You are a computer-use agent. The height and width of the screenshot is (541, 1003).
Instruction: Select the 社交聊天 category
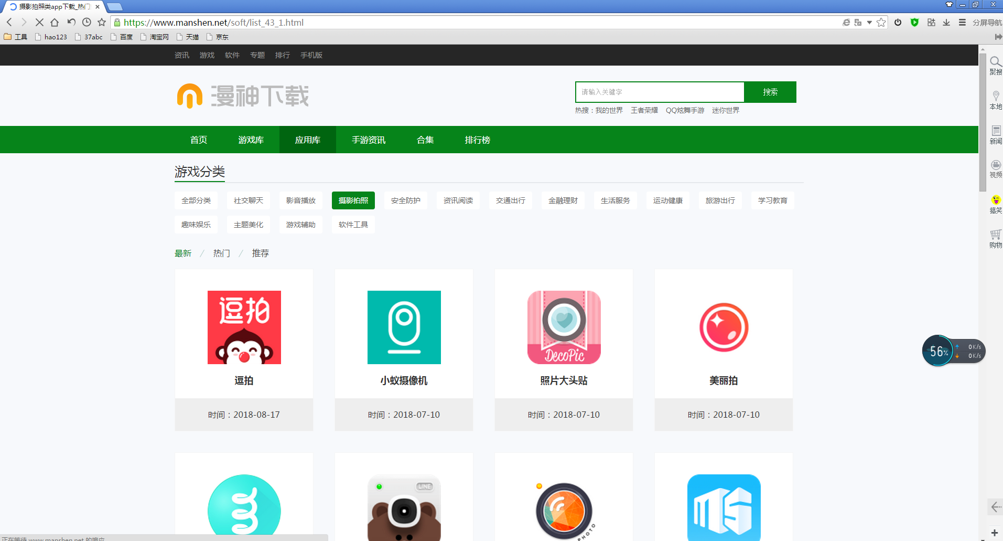pyautogui.click(x=249, y=200)
